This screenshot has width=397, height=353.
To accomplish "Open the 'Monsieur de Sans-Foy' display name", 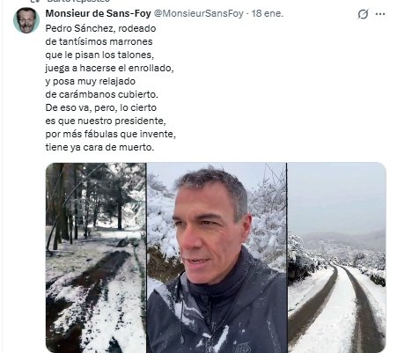I will point(99,13).
